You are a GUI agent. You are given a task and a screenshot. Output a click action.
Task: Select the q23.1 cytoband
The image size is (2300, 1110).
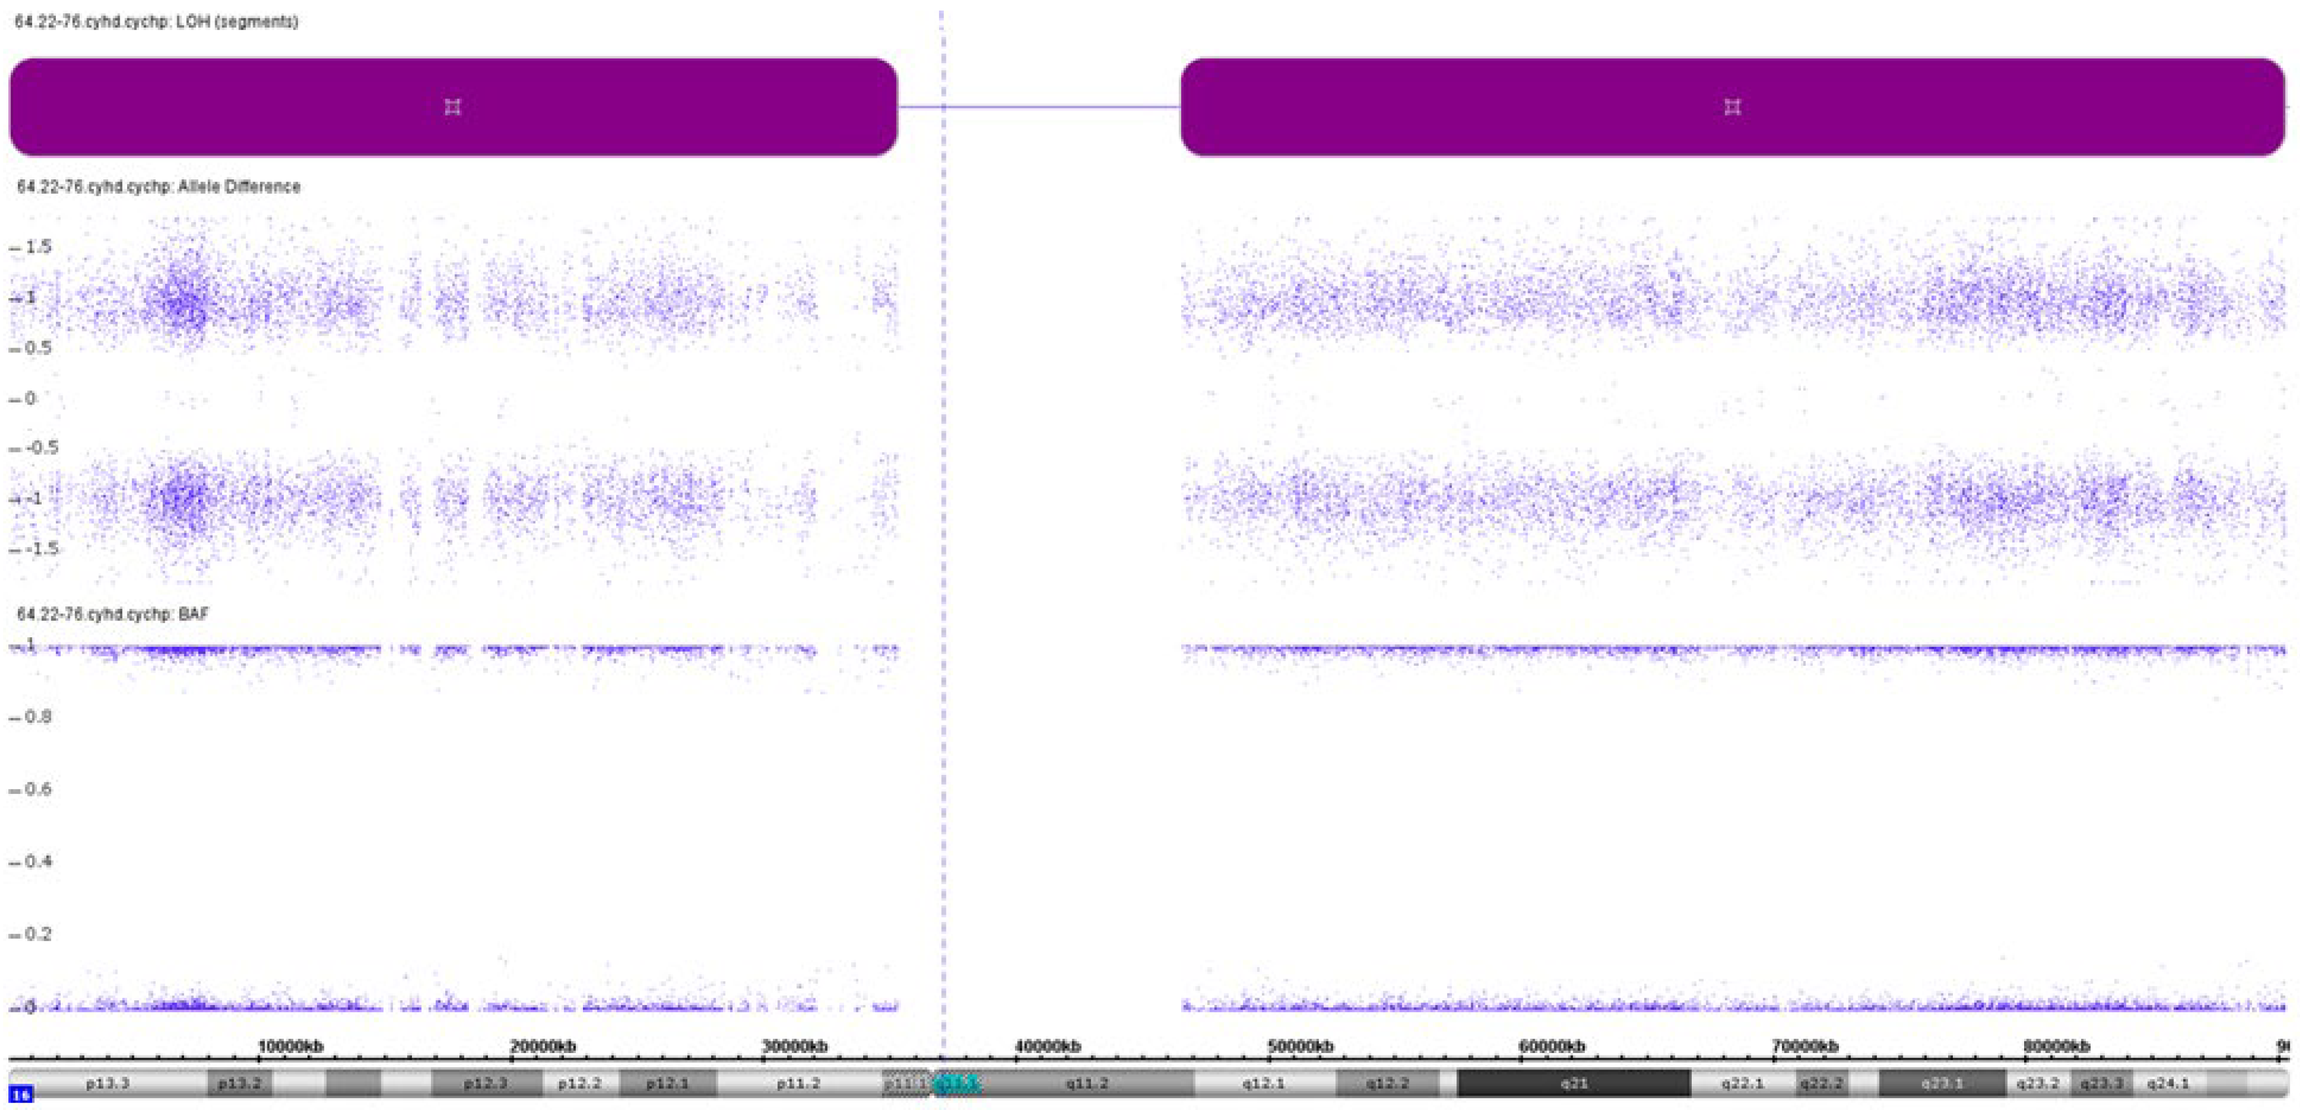coord(1942,1083)
